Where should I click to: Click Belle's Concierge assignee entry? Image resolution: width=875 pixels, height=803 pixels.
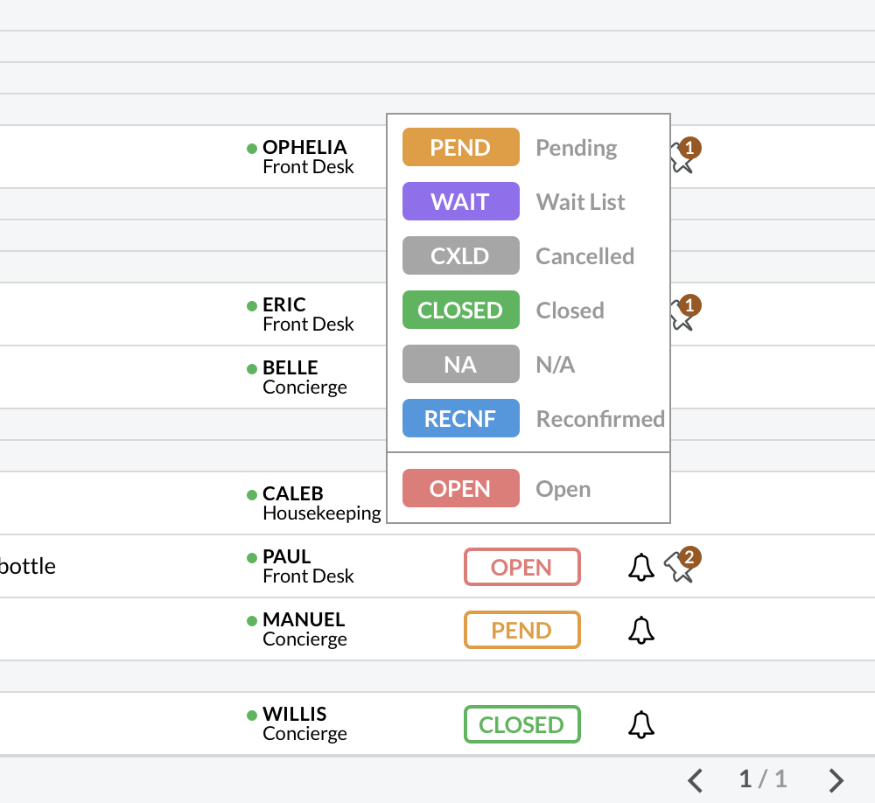(x=304, y=377)
